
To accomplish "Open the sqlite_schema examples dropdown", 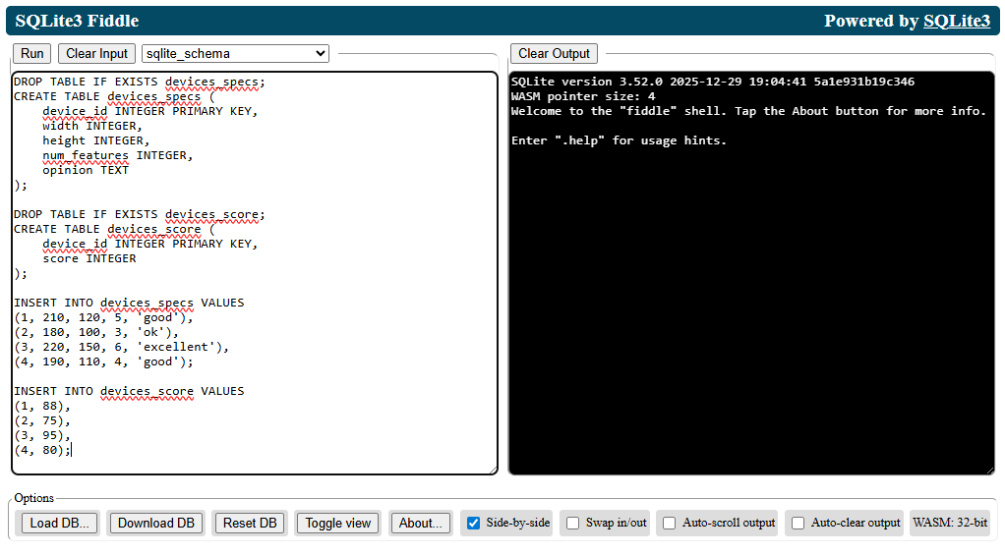I will [x=235, y=54].
